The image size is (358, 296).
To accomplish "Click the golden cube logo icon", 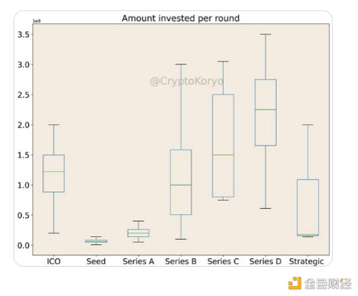I will tap(295, 282).
